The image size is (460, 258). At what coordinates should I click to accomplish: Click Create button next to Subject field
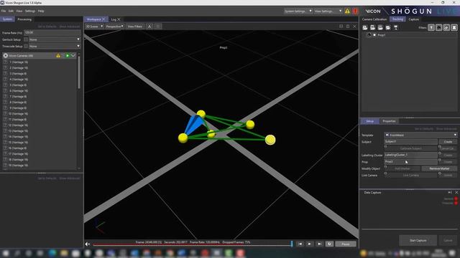point(448,142)
